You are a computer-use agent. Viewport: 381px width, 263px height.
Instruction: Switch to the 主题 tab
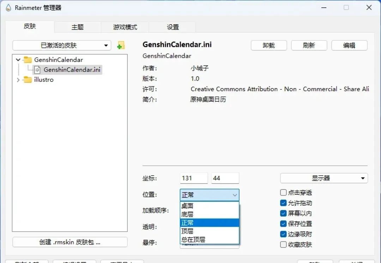tap(78, 27)
